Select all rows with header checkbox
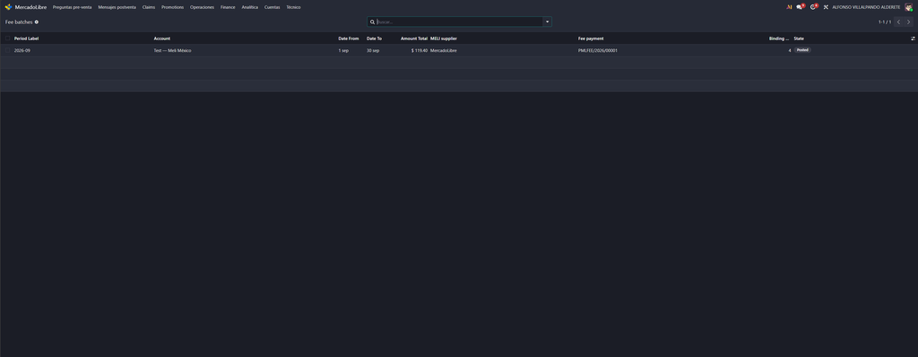 tap(7, 38)
